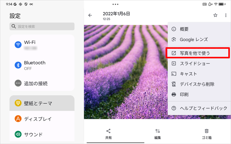231x144 pixels.
Task: Open Bluetooth settings row
Action: [42, 65]
